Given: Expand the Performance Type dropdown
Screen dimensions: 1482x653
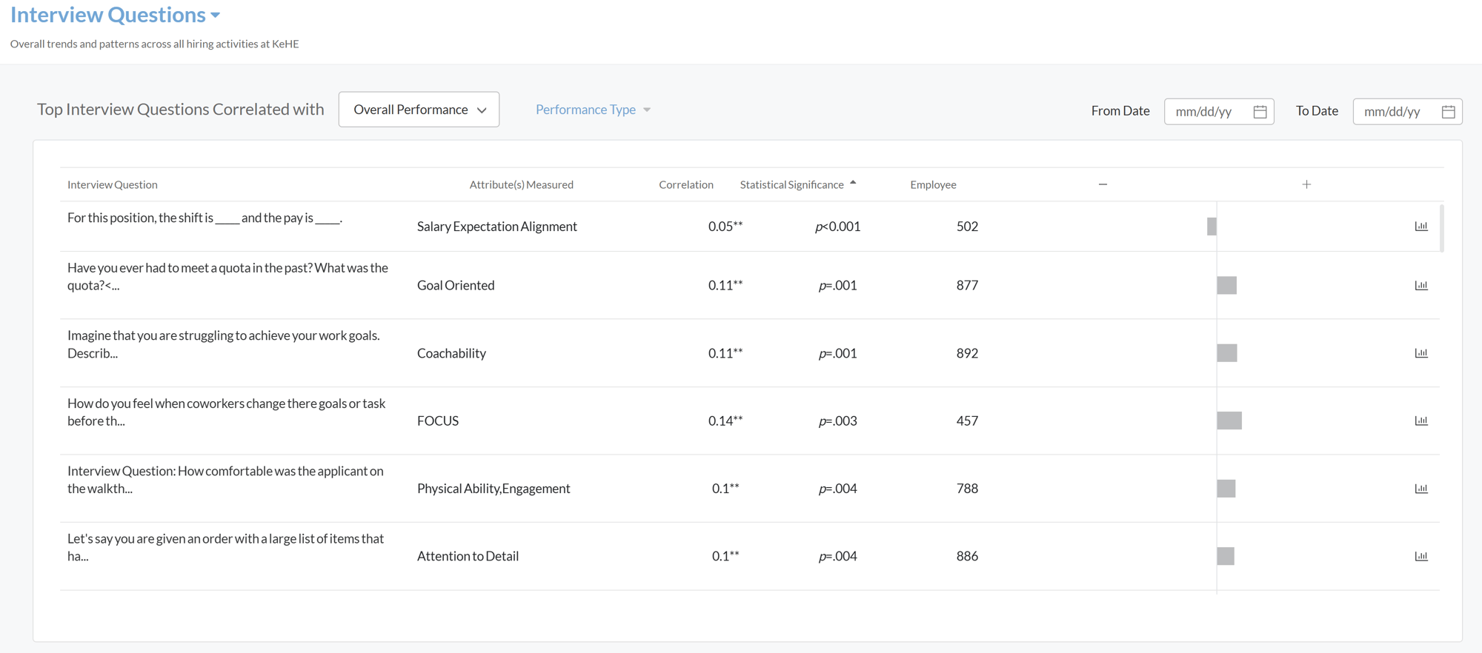Looking at the screenshot, I should pyautogui.click(x=593, y=110).
